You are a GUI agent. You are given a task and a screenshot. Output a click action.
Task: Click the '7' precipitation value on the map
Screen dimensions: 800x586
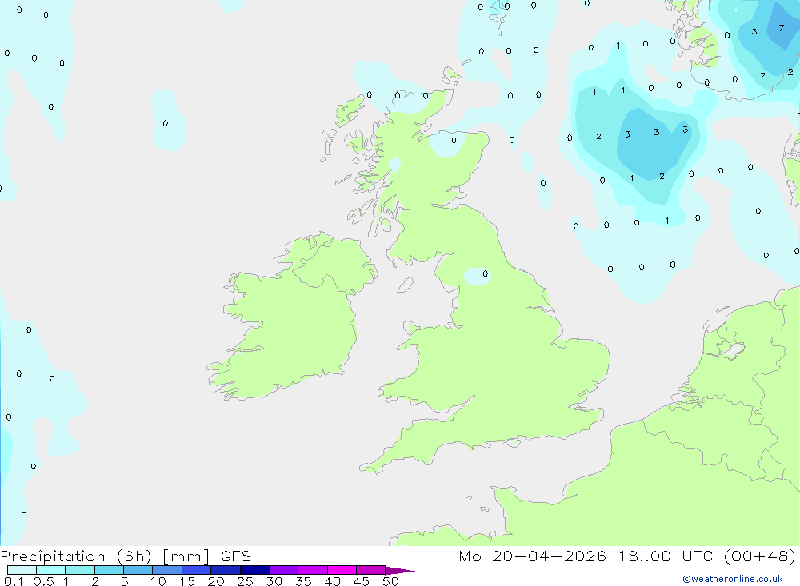(x=781, y=27)
